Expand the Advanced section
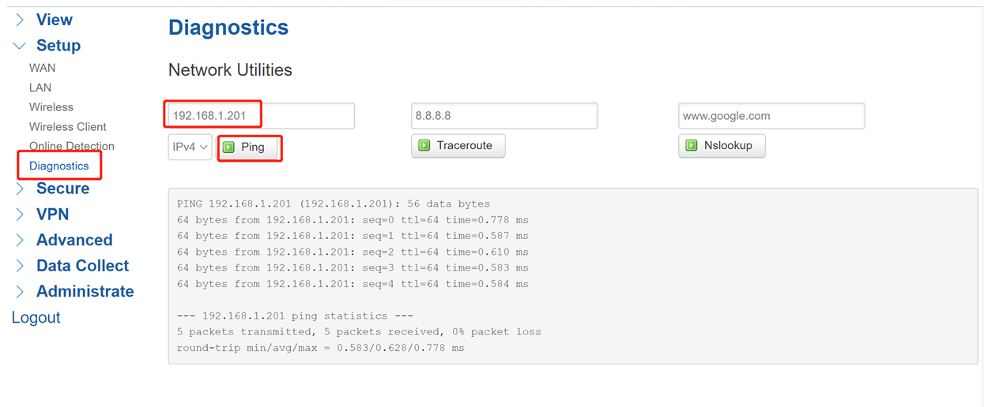The width and height of the screenshot is (984, 407). click(x=74, y=240)
